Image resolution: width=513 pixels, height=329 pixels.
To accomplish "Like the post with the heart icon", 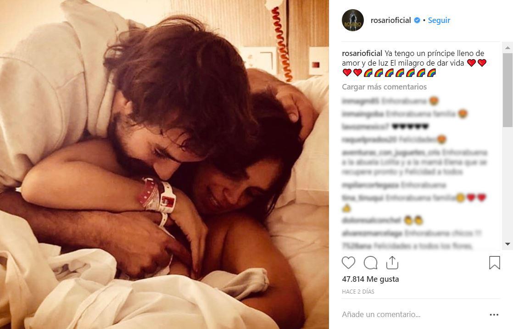I will point(348,262).
